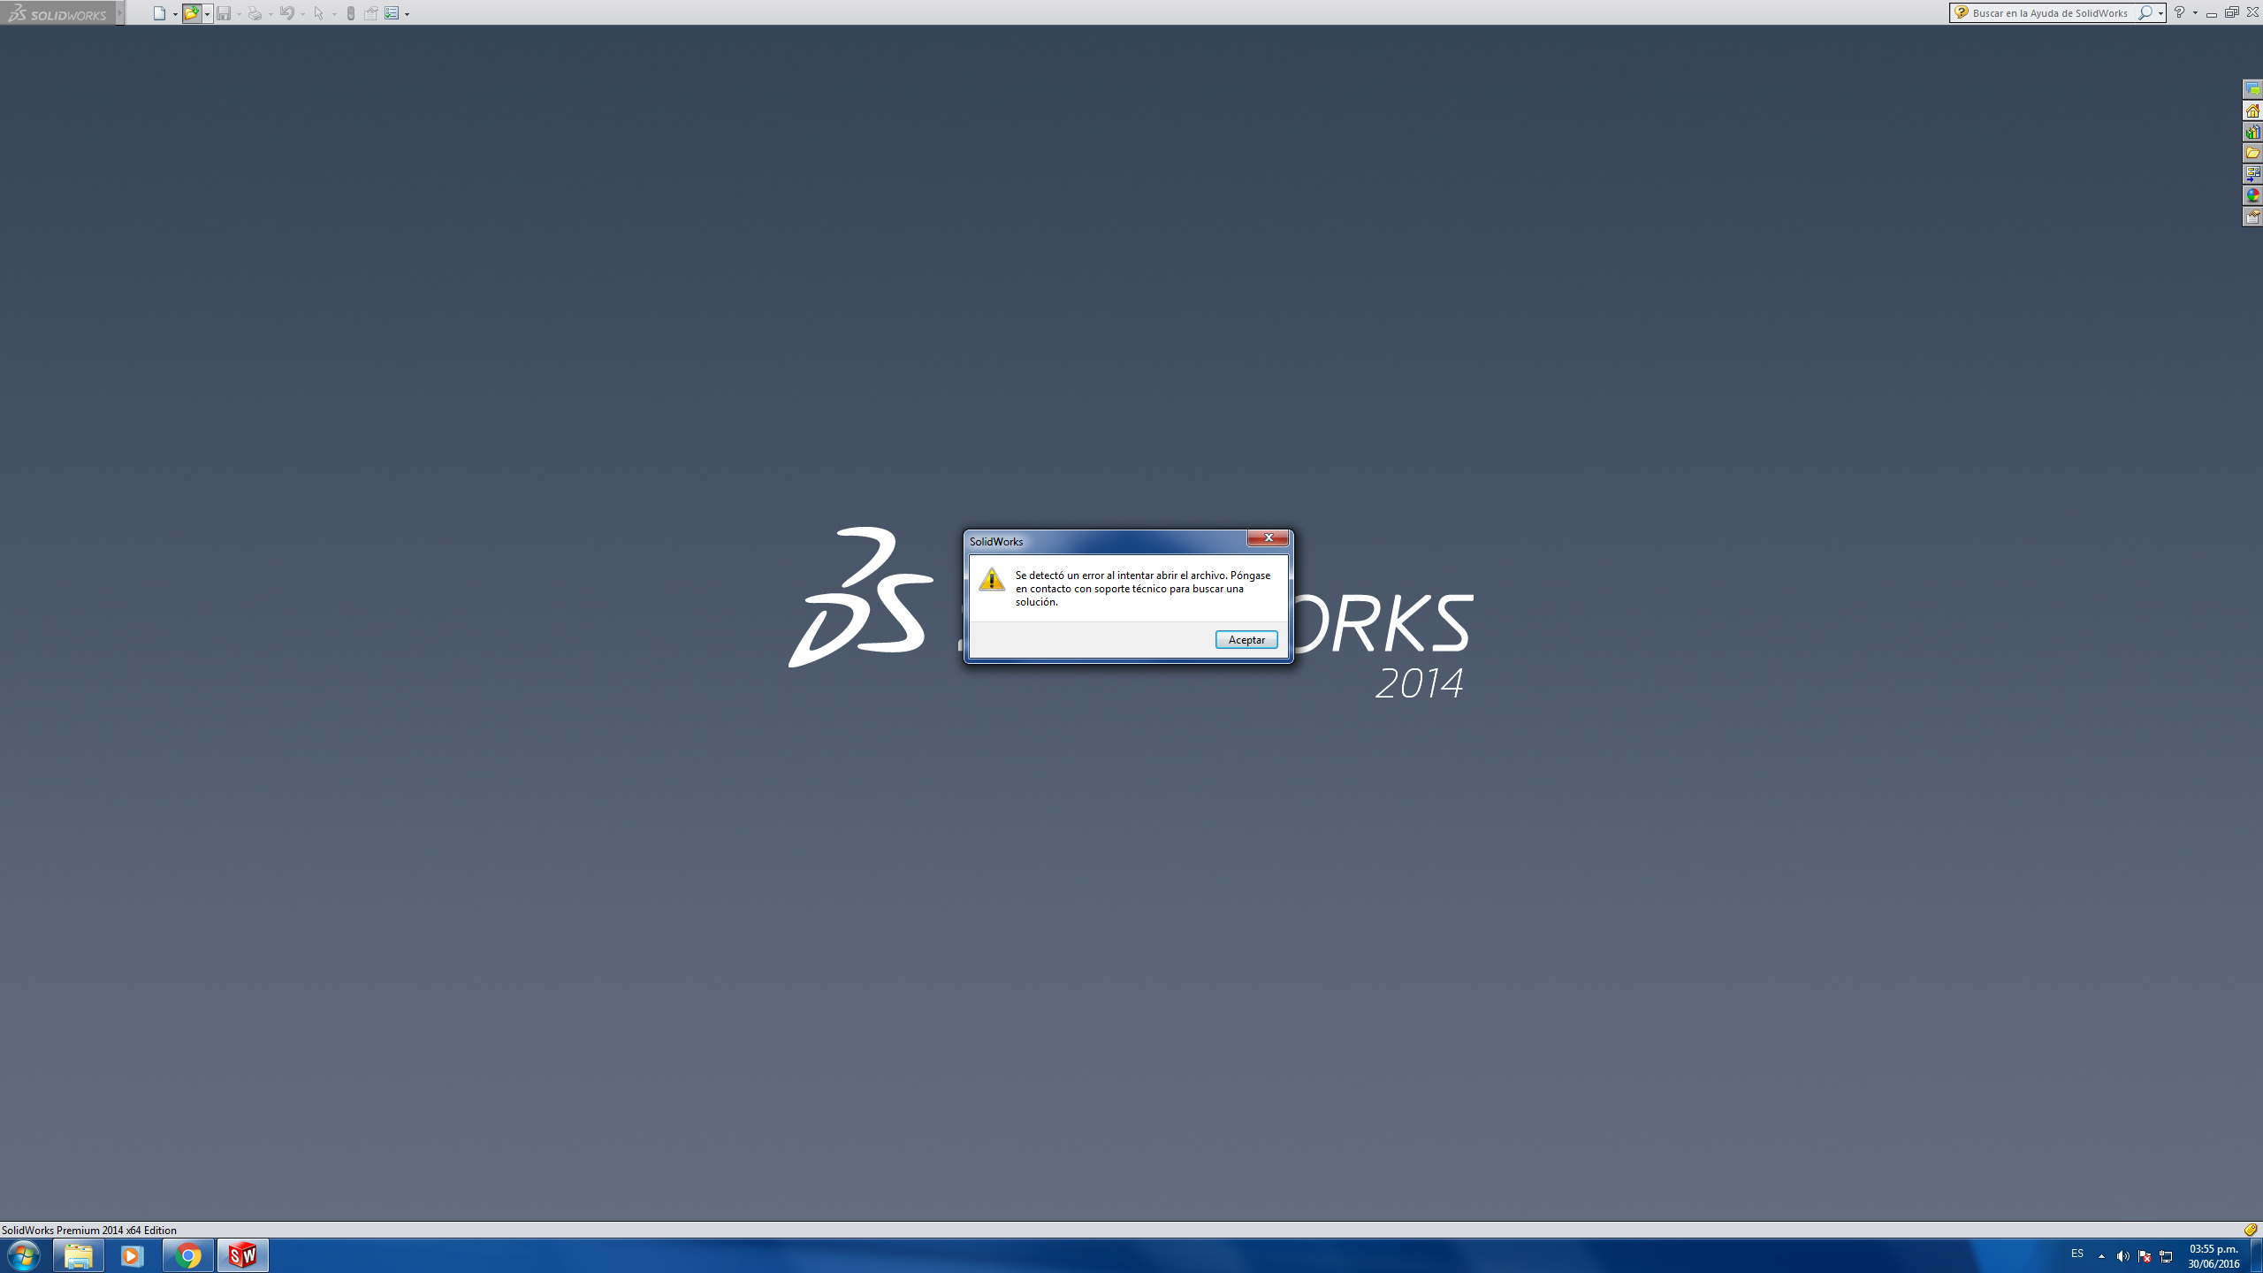
Task: Click the Rebuild traffic light icon
Action: (351, 13)
